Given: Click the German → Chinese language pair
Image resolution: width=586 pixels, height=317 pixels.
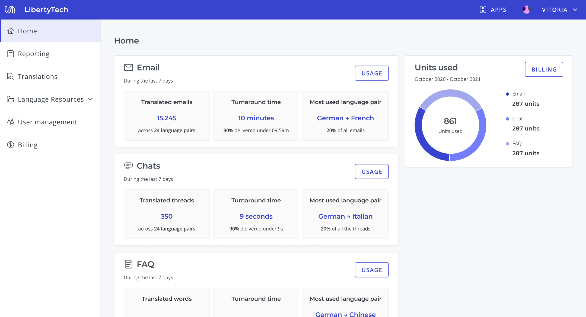Looking at the screenshot, I should point(345,314).
